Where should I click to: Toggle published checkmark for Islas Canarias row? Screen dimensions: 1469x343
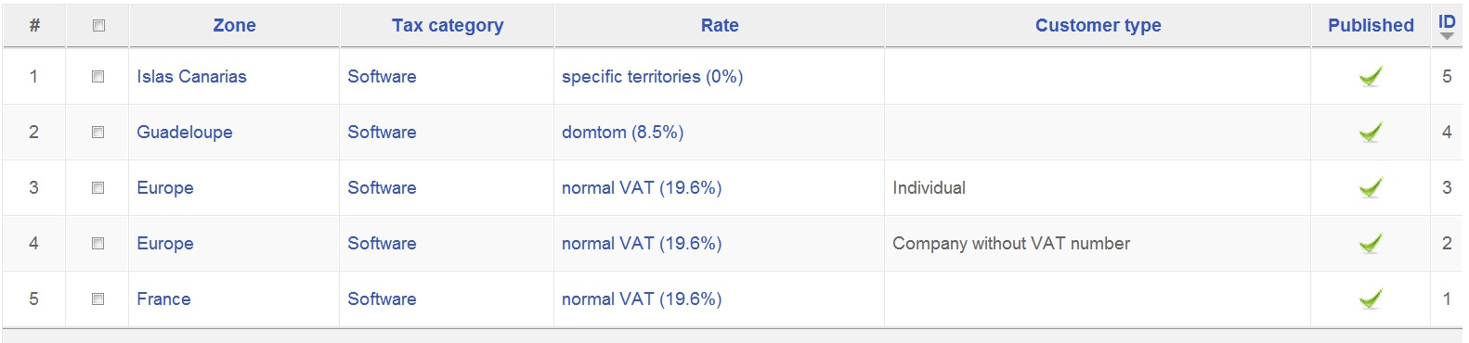pyautogui.click(x=1371, y=77)
